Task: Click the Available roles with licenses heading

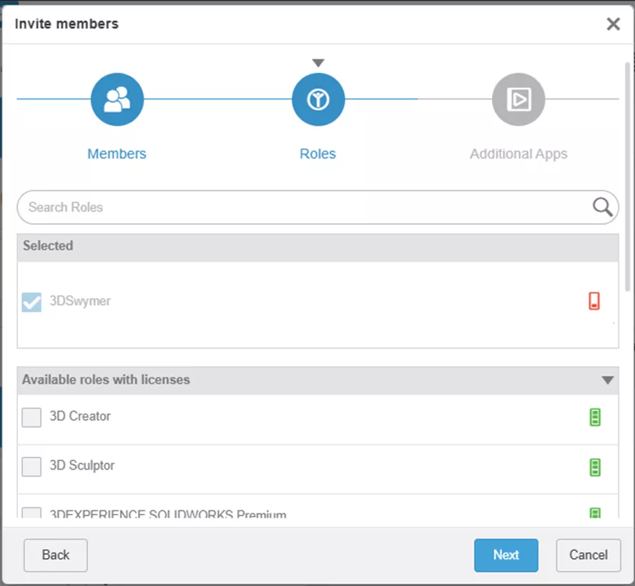Action: 106,379
